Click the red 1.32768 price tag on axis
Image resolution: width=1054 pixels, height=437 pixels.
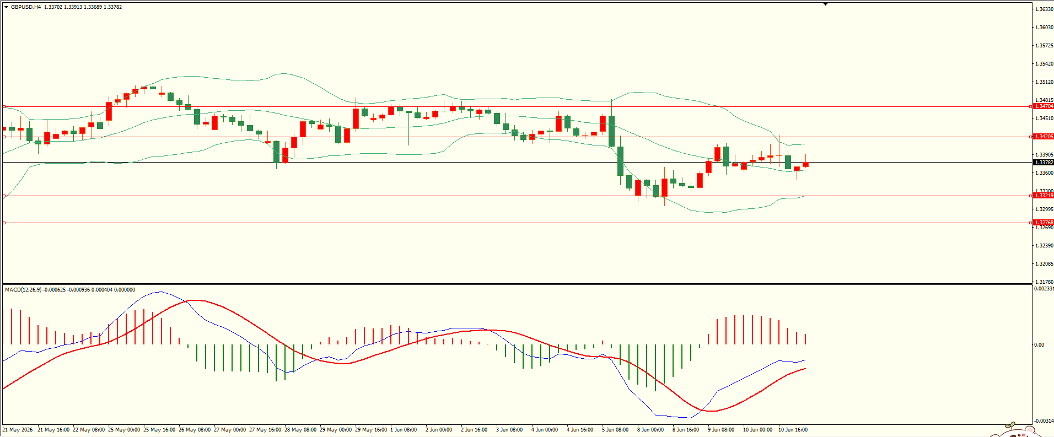1044,223
